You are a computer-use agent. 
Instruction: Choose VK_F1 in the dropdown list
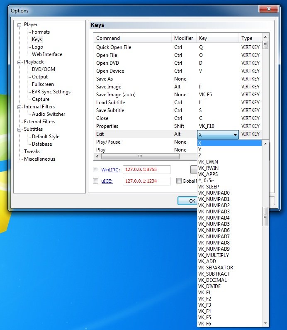click(x=229, y=293)
